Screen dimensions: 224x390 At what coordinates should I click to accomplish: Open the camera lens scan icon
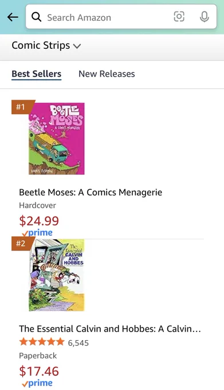[179, 17]
